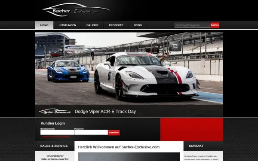Click the red anmelden button

(114, 133)
